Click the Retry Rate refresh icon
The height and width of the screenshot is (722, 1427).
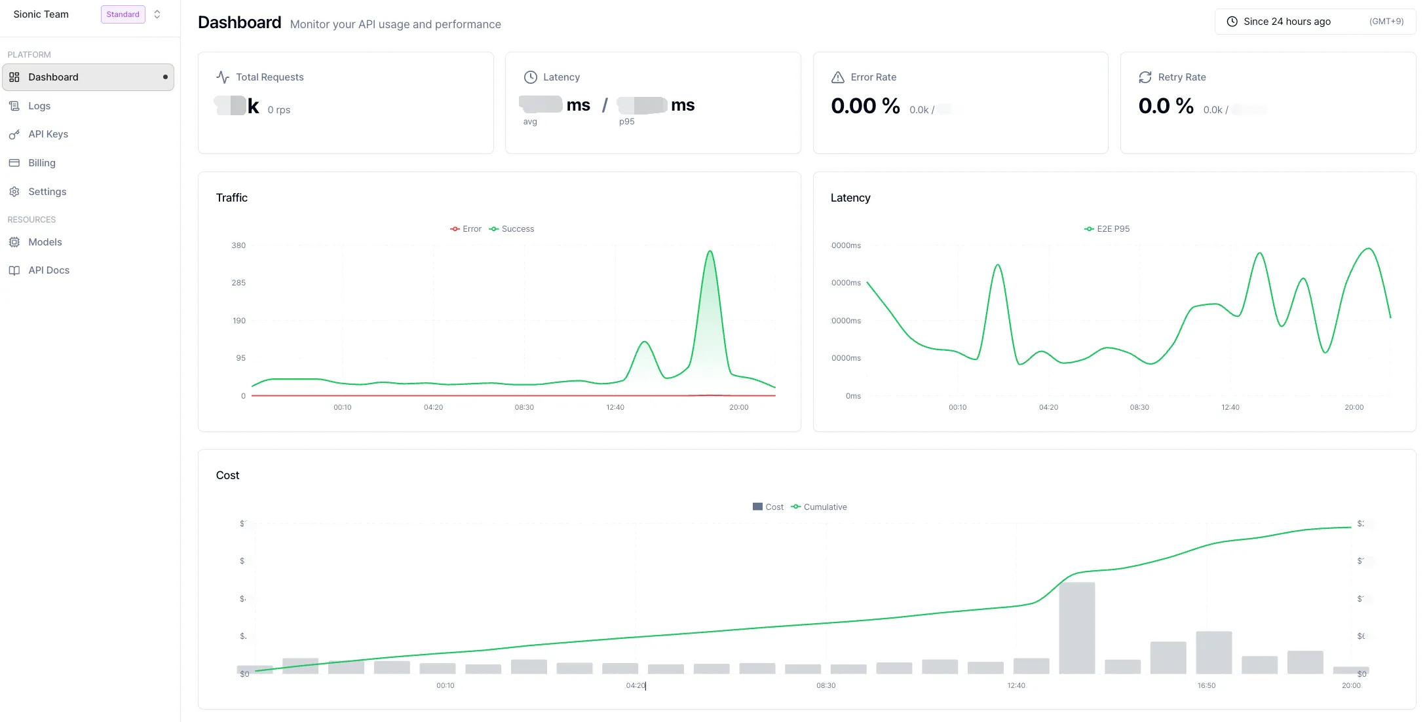click(1145, 77)
